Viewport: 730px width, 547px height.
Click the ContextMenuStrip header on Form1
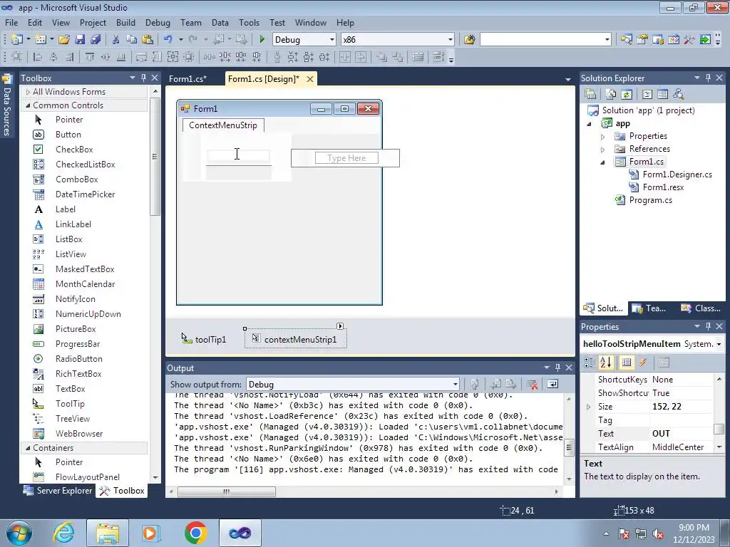[x=223, y=125]
